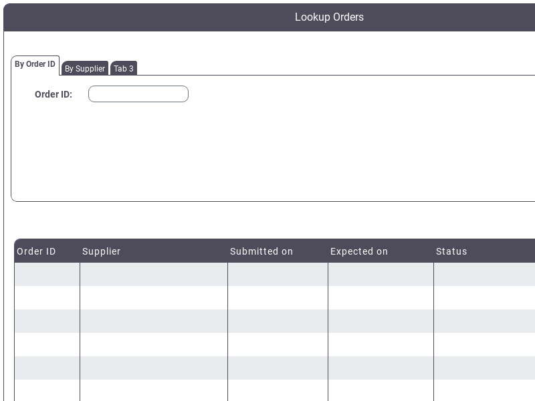The width and height of the screenshot is (535, 401).
Task: Select first row's Supplier cell
Action: pos(154,274)
